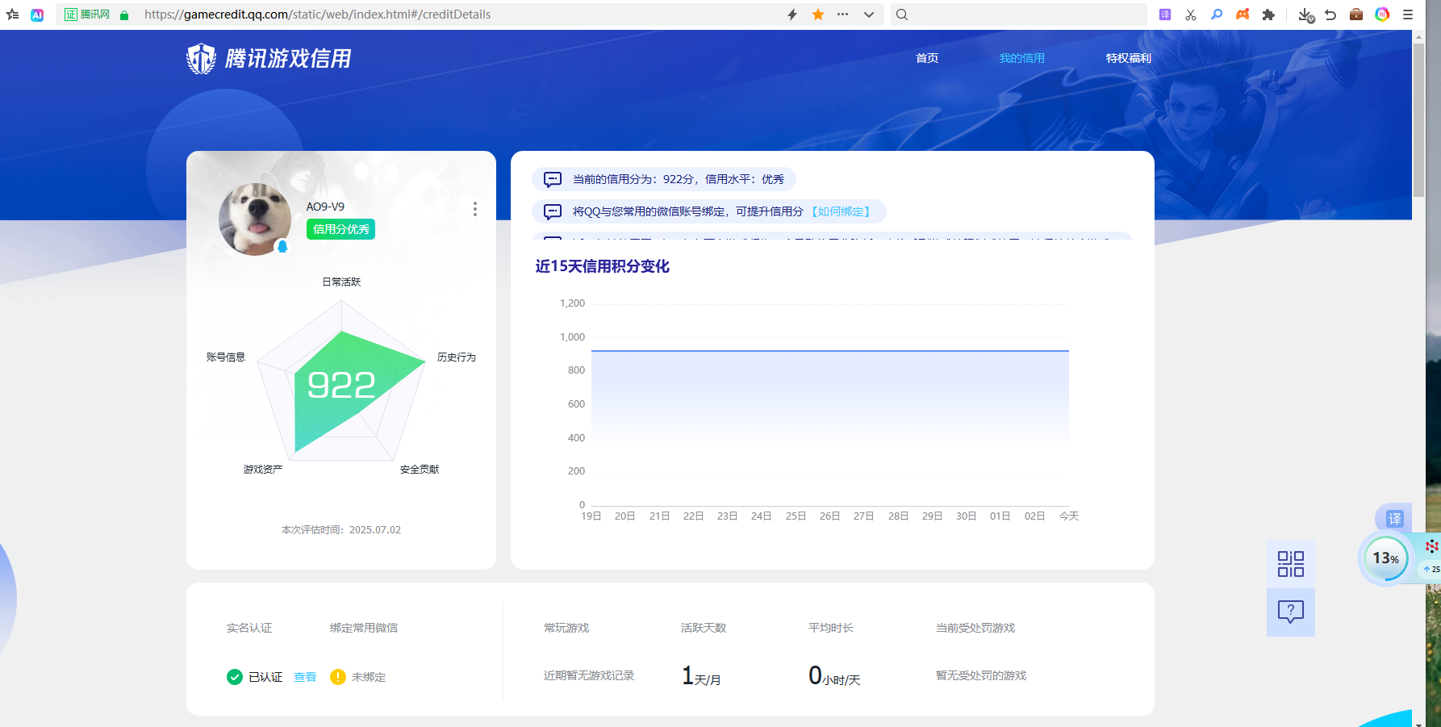Click the green lock security icon
The image size is (1441, 727).
124,15
